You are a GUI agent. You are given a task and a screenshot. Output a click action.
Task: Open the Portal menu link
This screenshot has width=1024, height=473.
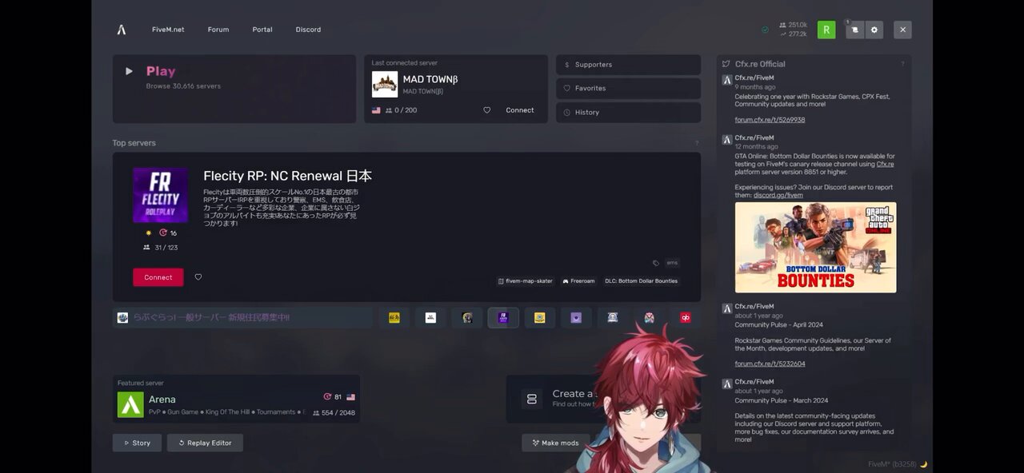pyautogui.click(x=262, y=30)
